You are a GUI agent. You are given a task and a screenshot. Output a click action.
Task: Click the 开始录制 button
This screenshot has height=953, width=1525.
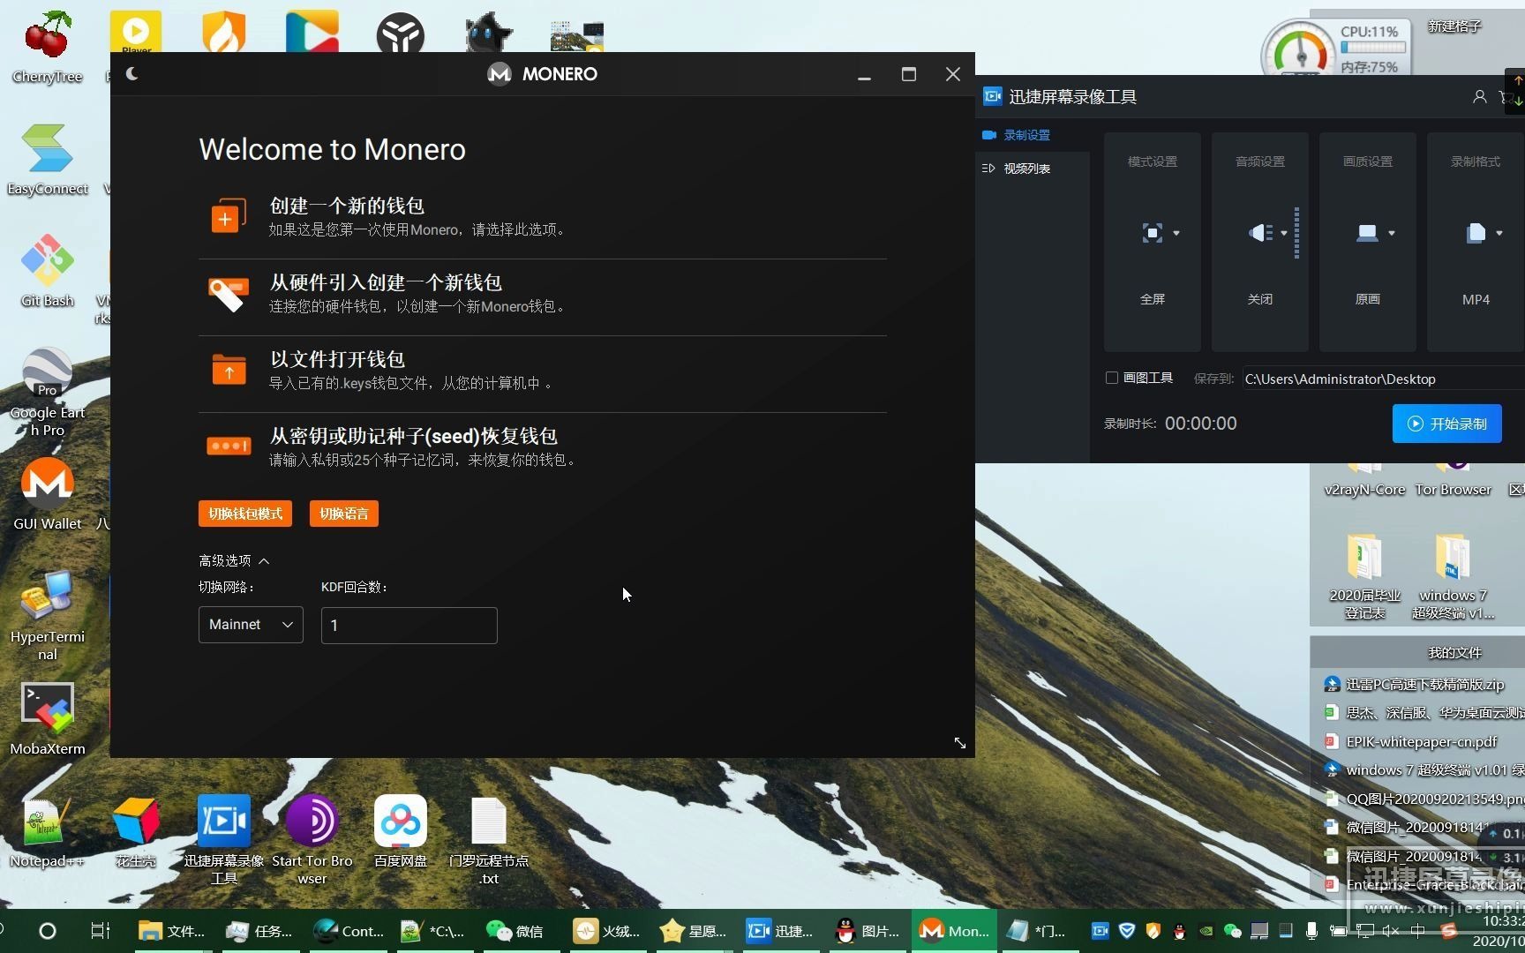[1447, 424]
